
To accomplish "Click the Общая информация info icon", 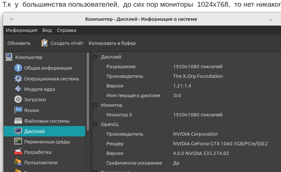I will [x=18, y=68].
